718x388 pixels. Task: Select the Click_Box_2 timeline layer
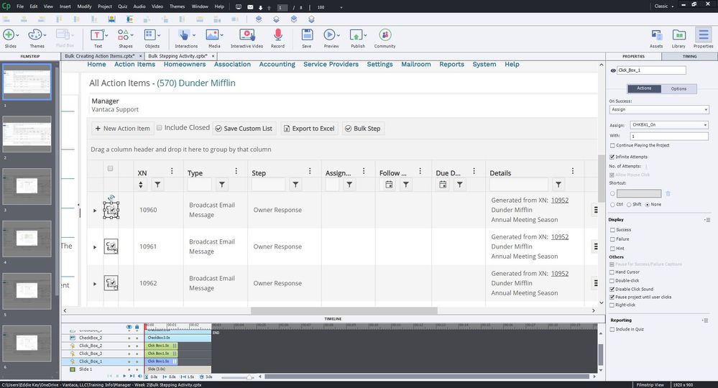point(91,346)
